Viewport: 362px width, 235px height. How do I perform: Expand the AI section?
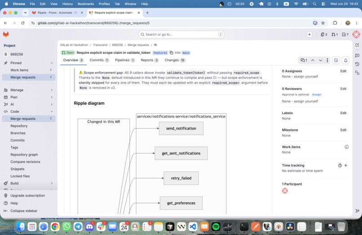pos(52,104)
